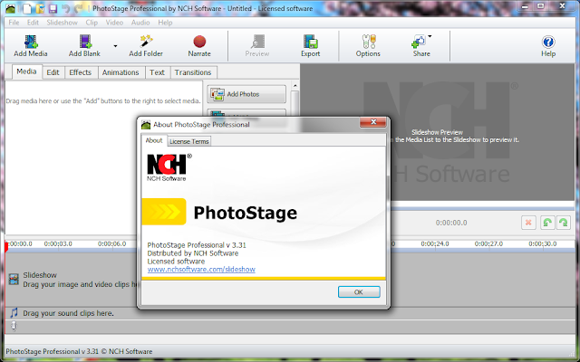This screenshot has height=362, width=580.
Task: Click the app icon in About dialog title
Action: click(x=146, y=125)
